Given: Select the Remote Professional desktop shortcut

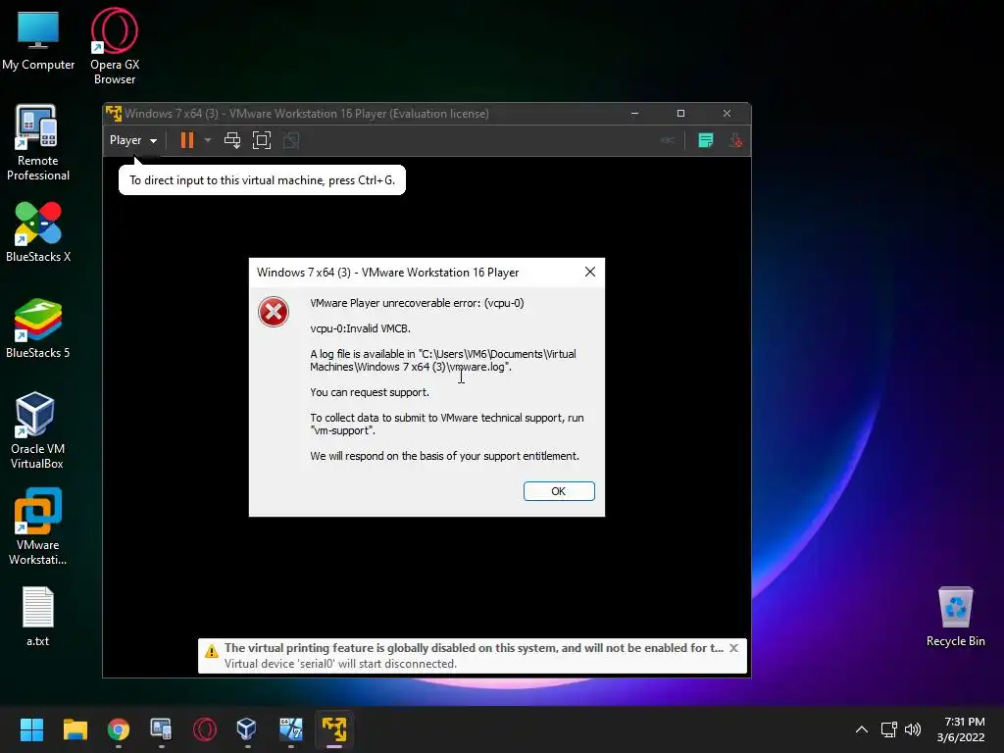Looking at the screenshot, I should tap(38, 143).
